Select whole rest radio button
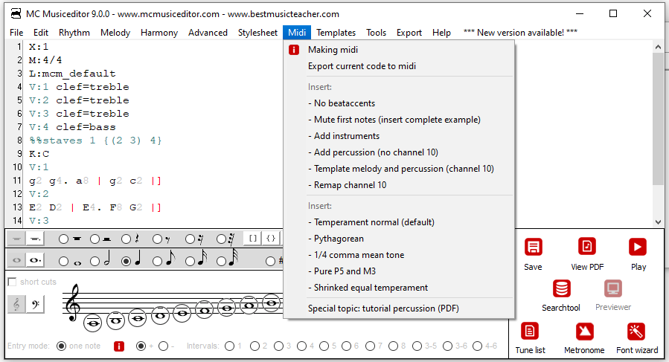The height and width of the screenshot is (362, 669). (x=63, y=239)
